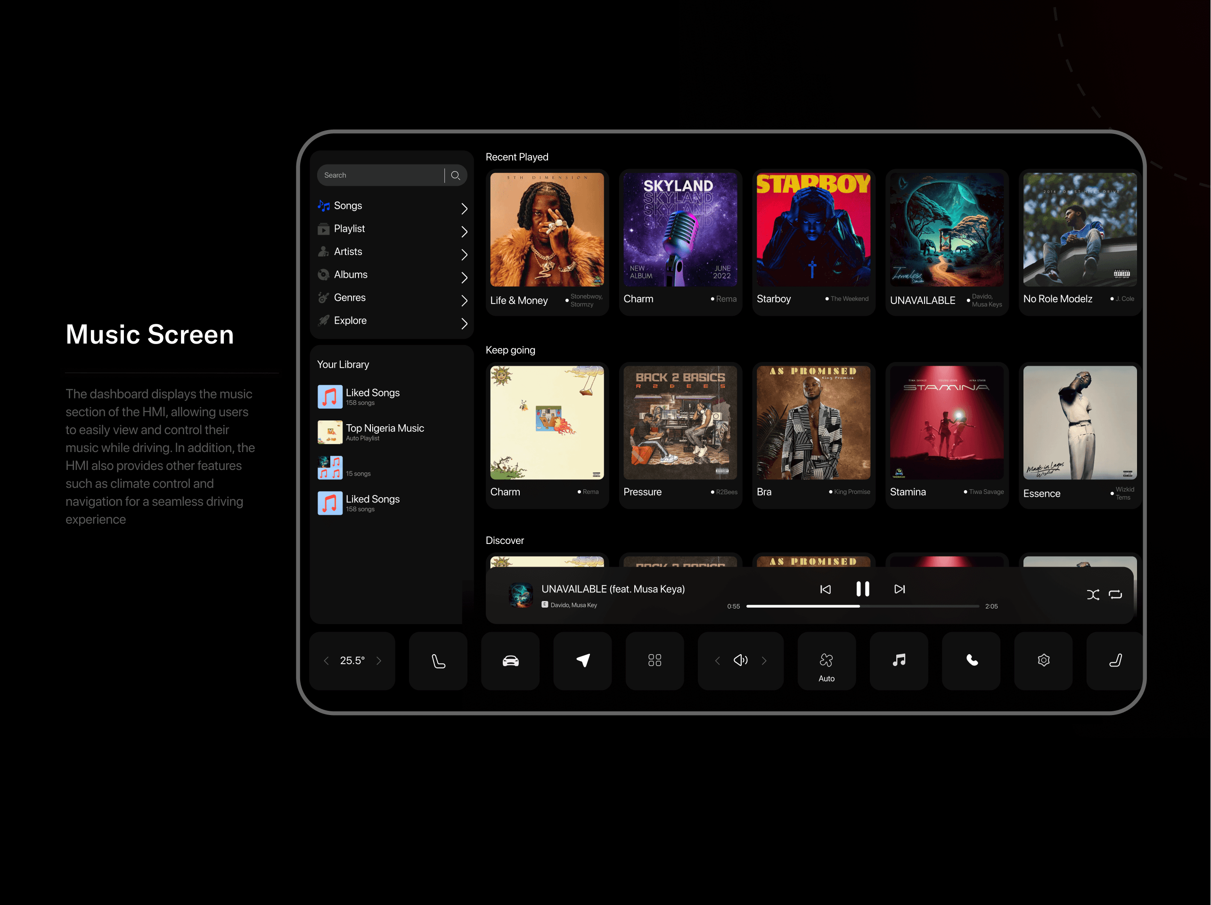The width and height of the screenshot is (1211, 905).
Task: Toggle shuffle playback
Action: pyautogui.click(x=1093, y=595)
